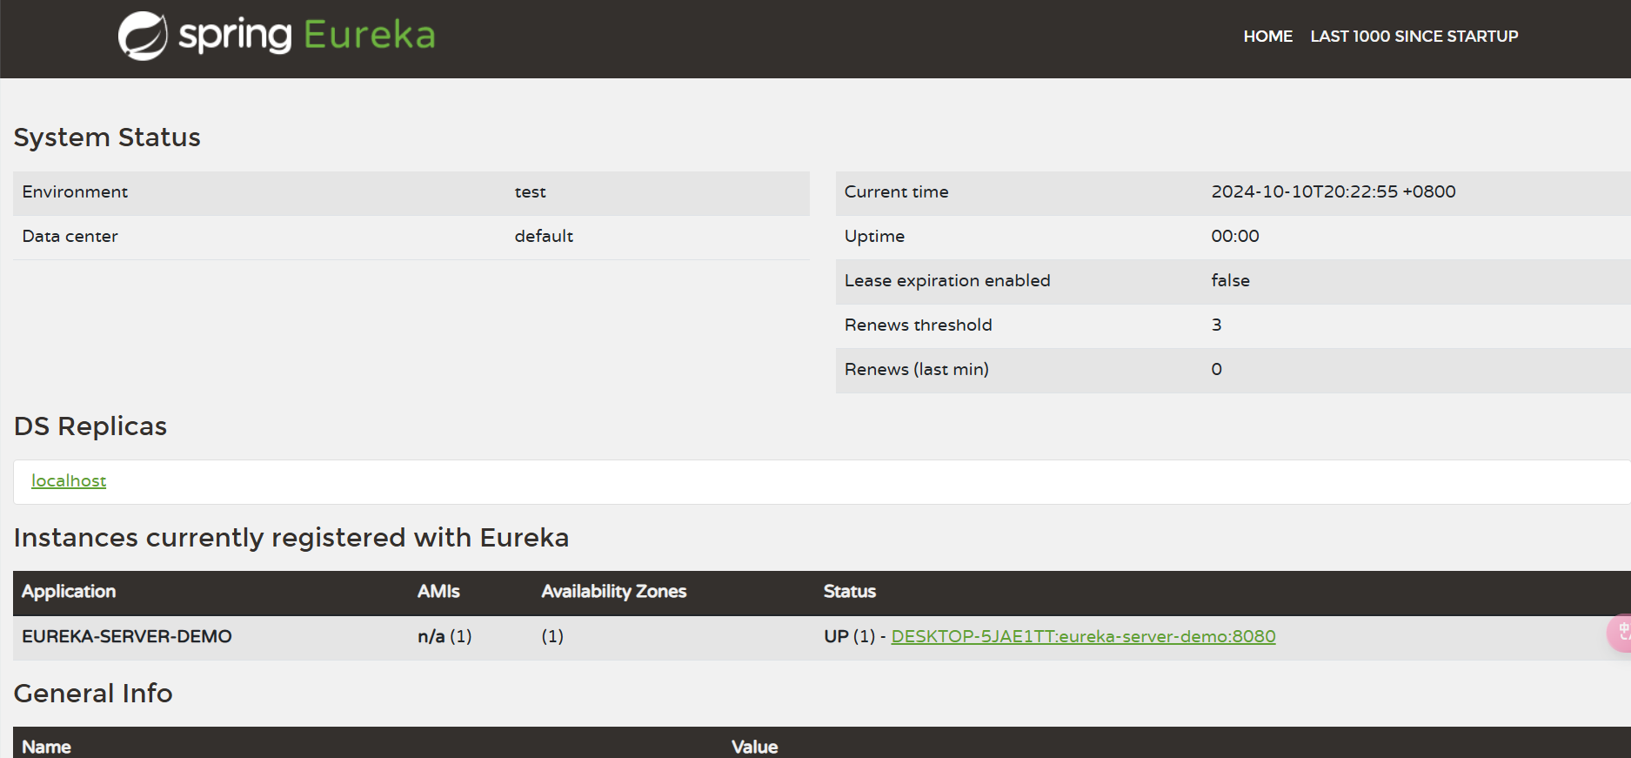The width and height of the screenshot is (1631, 758).
Task: Select the n/a (1) AMIs cell
Action: (x=445, y=637)
